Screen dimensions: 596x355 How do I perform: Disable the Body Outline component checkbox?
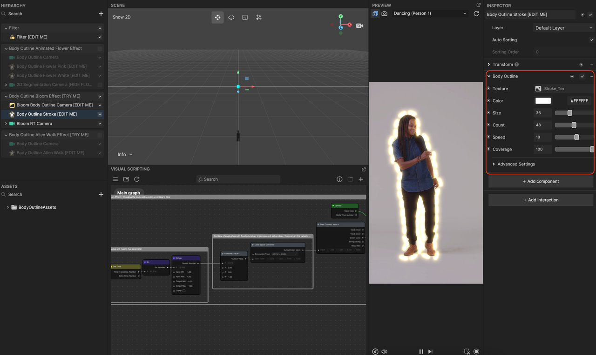coord(582,76)
